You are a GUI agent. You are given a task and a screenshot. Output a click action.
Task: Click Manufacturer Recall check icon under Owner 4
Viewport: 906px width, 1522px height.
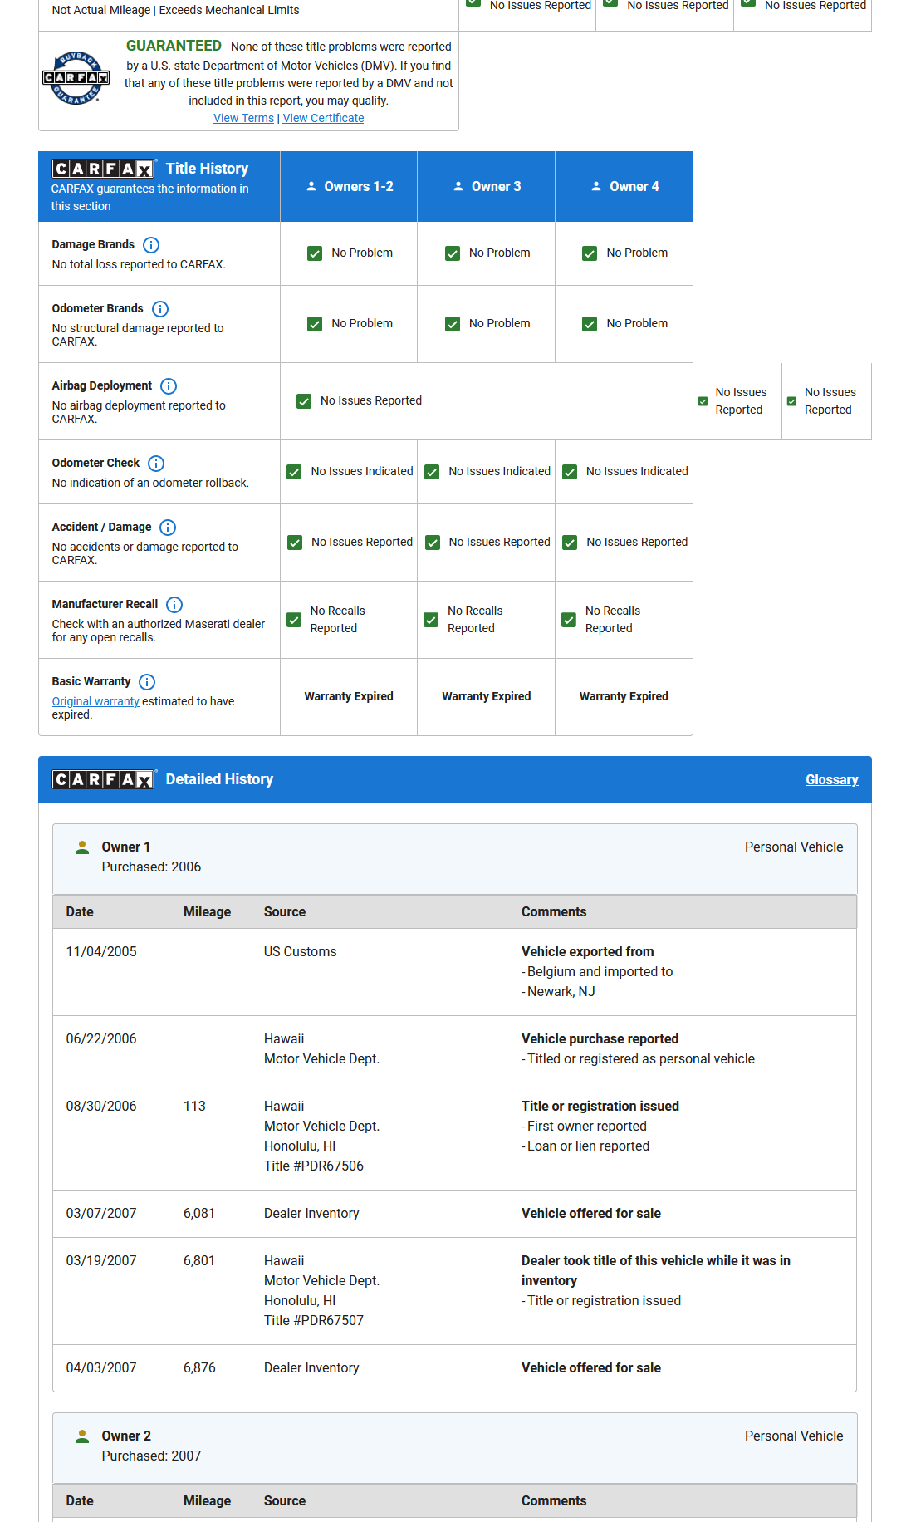click(x=569, y=620)
